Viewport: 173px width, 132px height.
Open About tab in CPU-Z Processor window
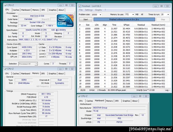(61, 10)
